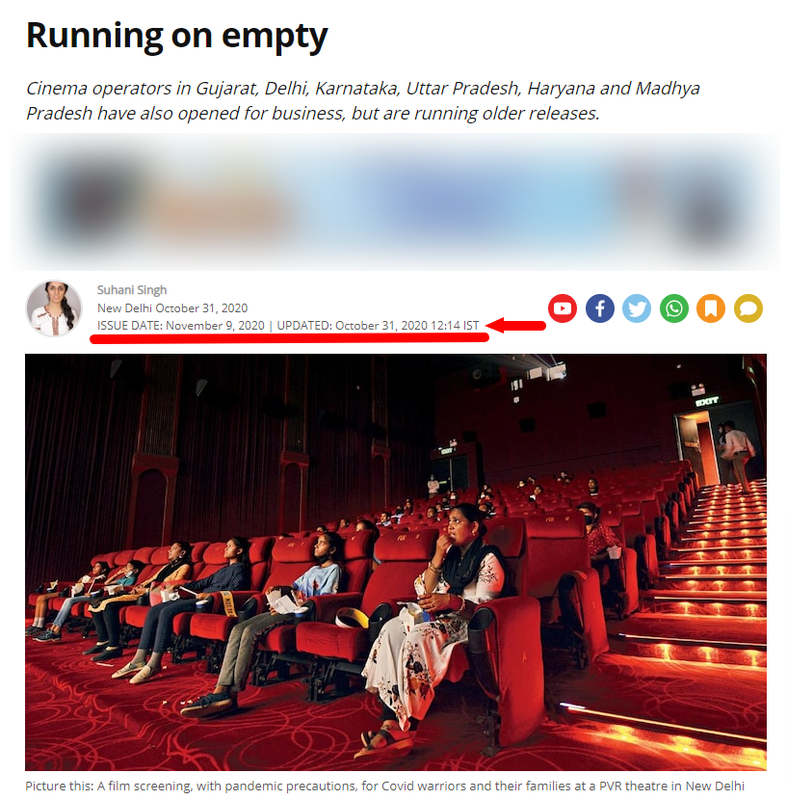The height and width of the screenshot is (800, 787).
Task: Open the blurred banner advertisement
Action: point(394,201)
